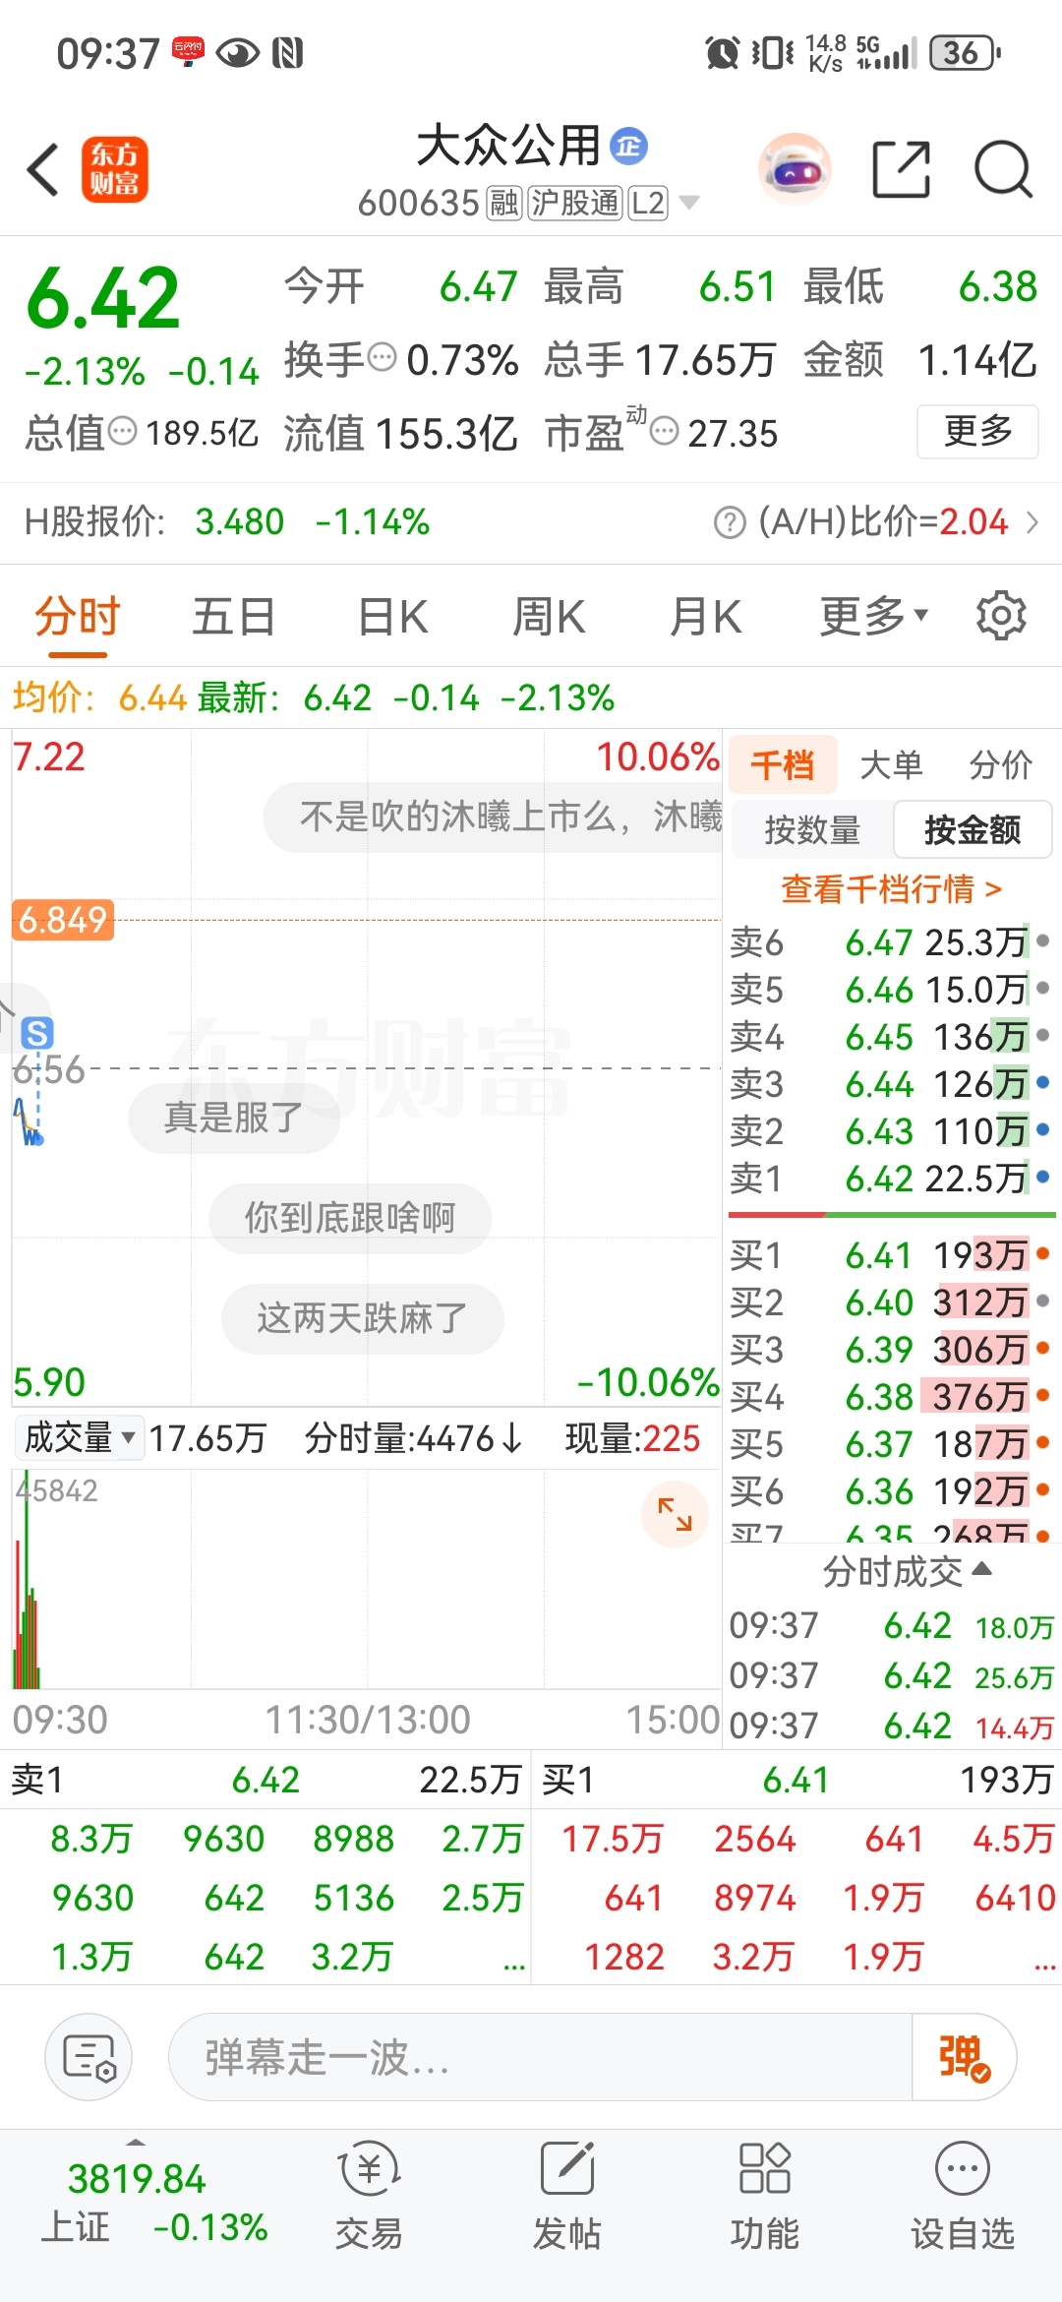
Task: Tap the share/export icon
Action: (902, 169)
